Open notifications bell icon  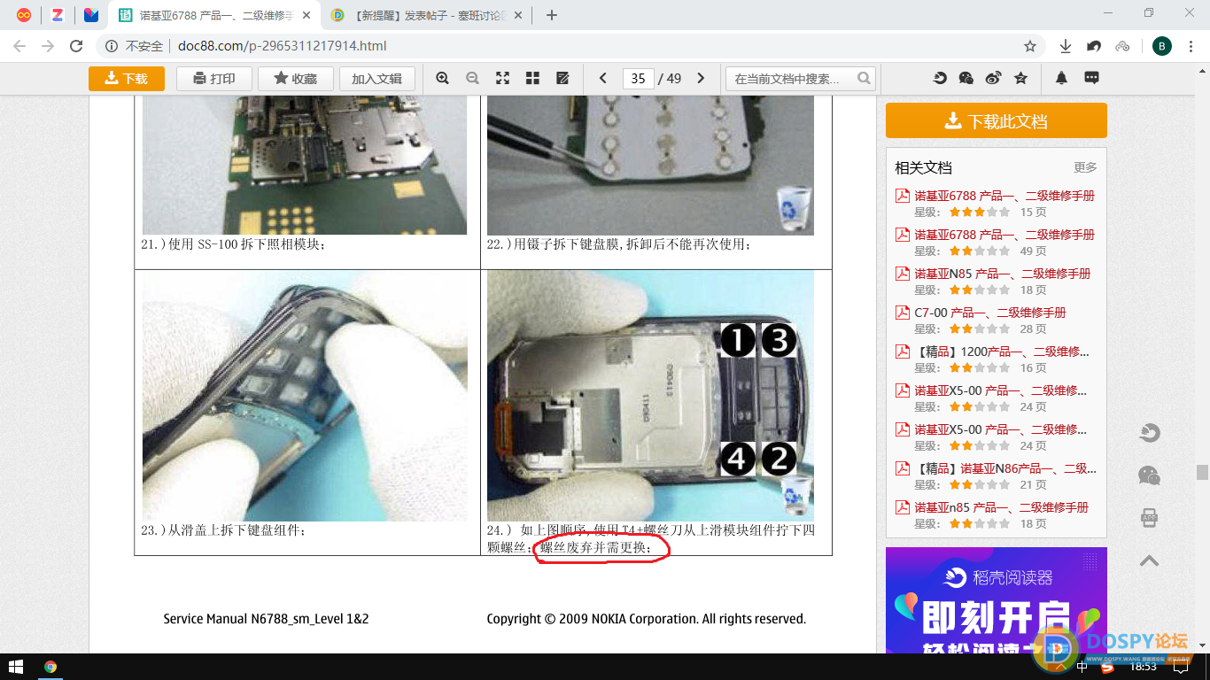pos(1061,78)
